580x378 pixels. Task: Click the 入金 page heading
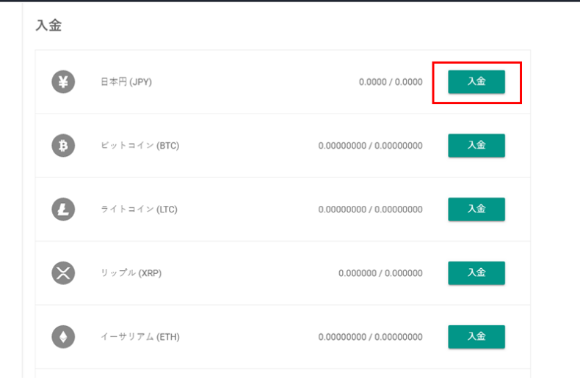[x=49, y=26]
